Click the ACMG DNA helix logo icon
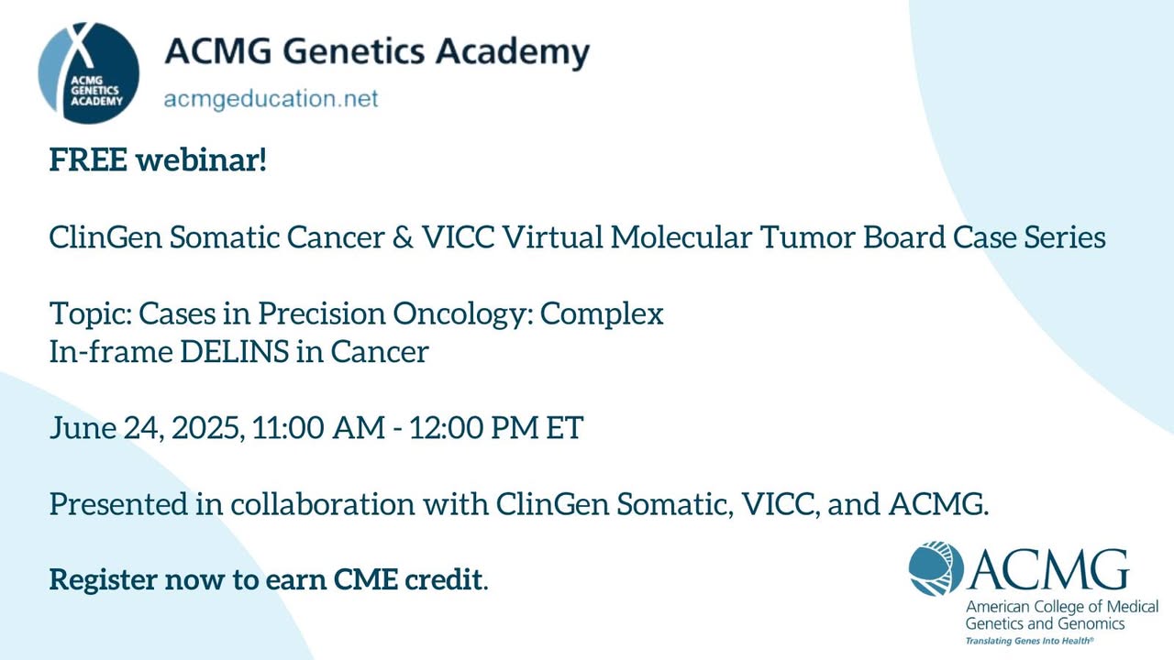The height and width of the screenshot is (660, 1174). pyautogui.click(x=937, y=568)
